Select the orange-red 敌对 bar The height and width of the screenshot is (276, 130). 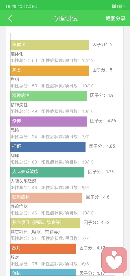[x=43, y=248]
